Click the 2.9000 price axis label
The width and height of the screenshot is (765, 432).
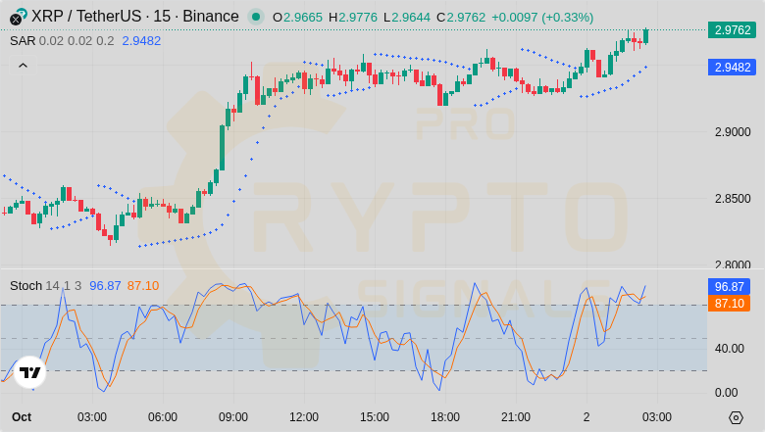pos(733,132)
